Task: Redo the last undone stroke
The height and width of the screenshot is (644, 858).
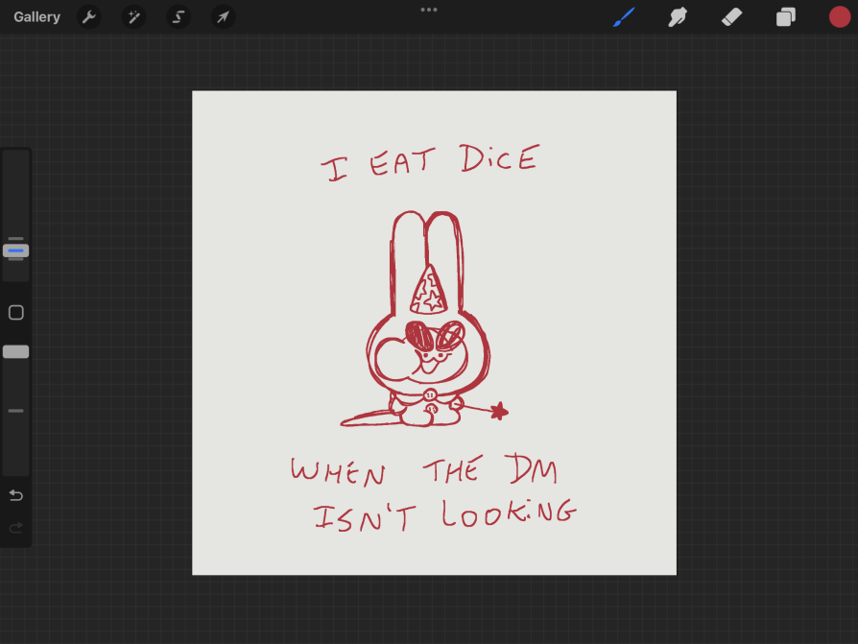Action: click(15, 528)
